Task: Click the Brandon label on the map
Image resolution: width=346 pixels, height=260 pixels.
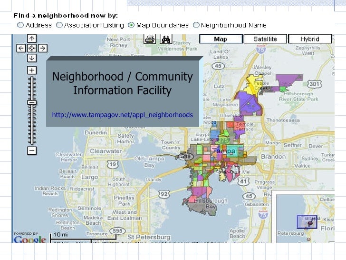Action: [273, 157]
